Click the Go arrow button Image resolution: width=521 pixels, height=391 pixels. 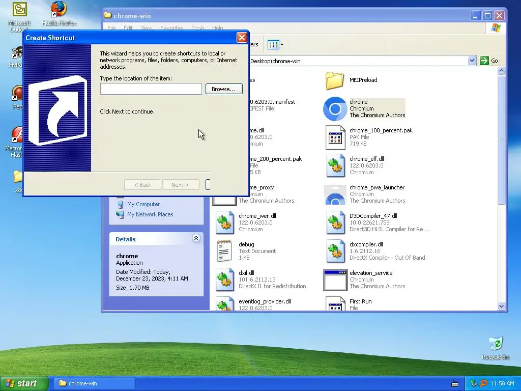[484, 61]
